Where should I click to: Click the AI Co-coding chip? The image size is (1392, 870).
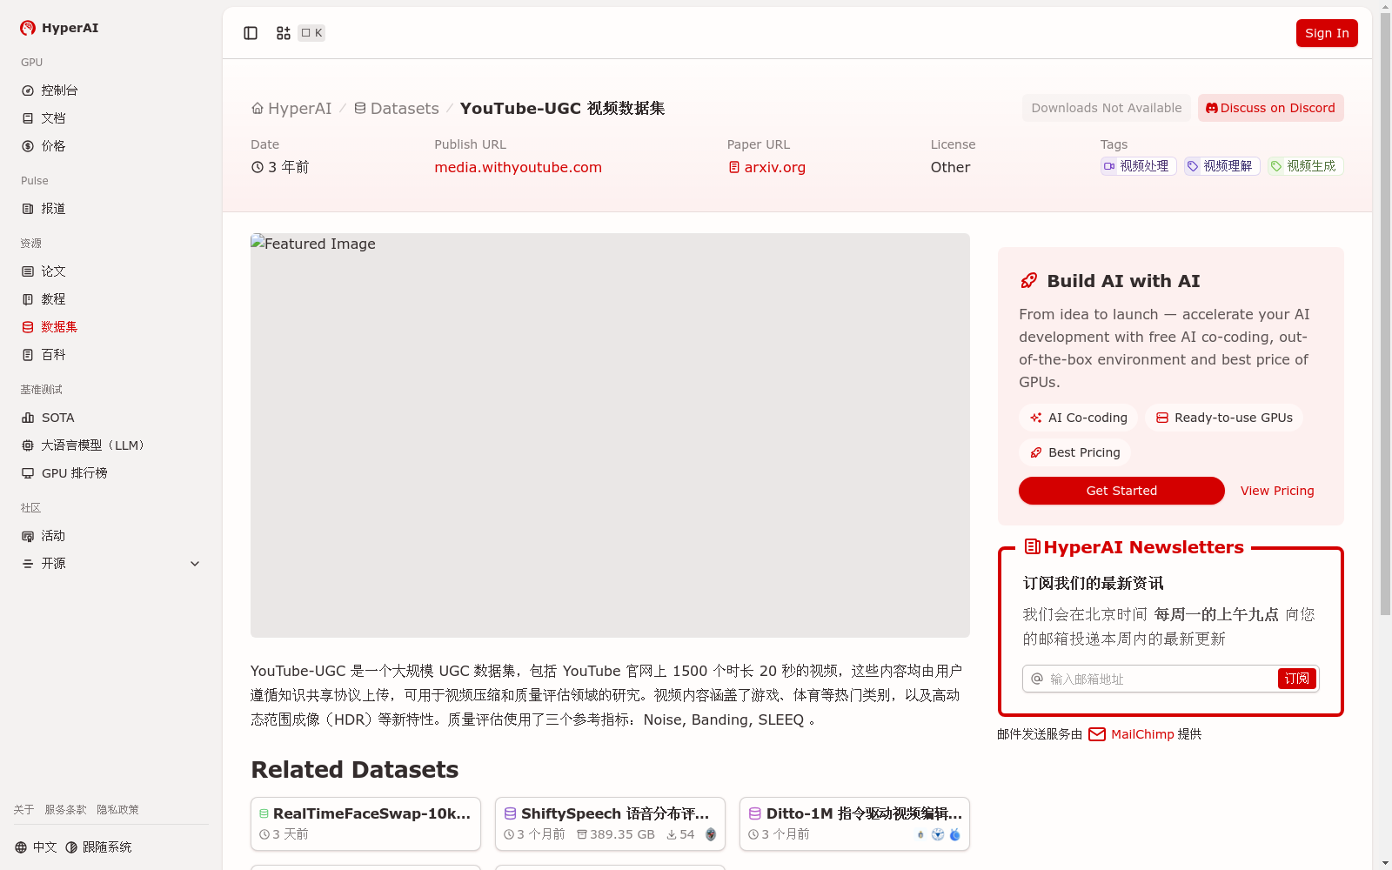click(1078, 418)
